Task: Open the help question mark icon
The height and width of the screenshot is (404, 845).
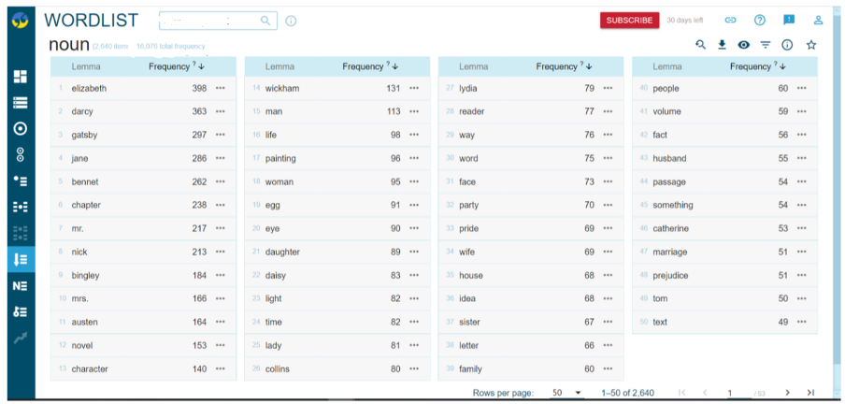Action: click(760, 20)
